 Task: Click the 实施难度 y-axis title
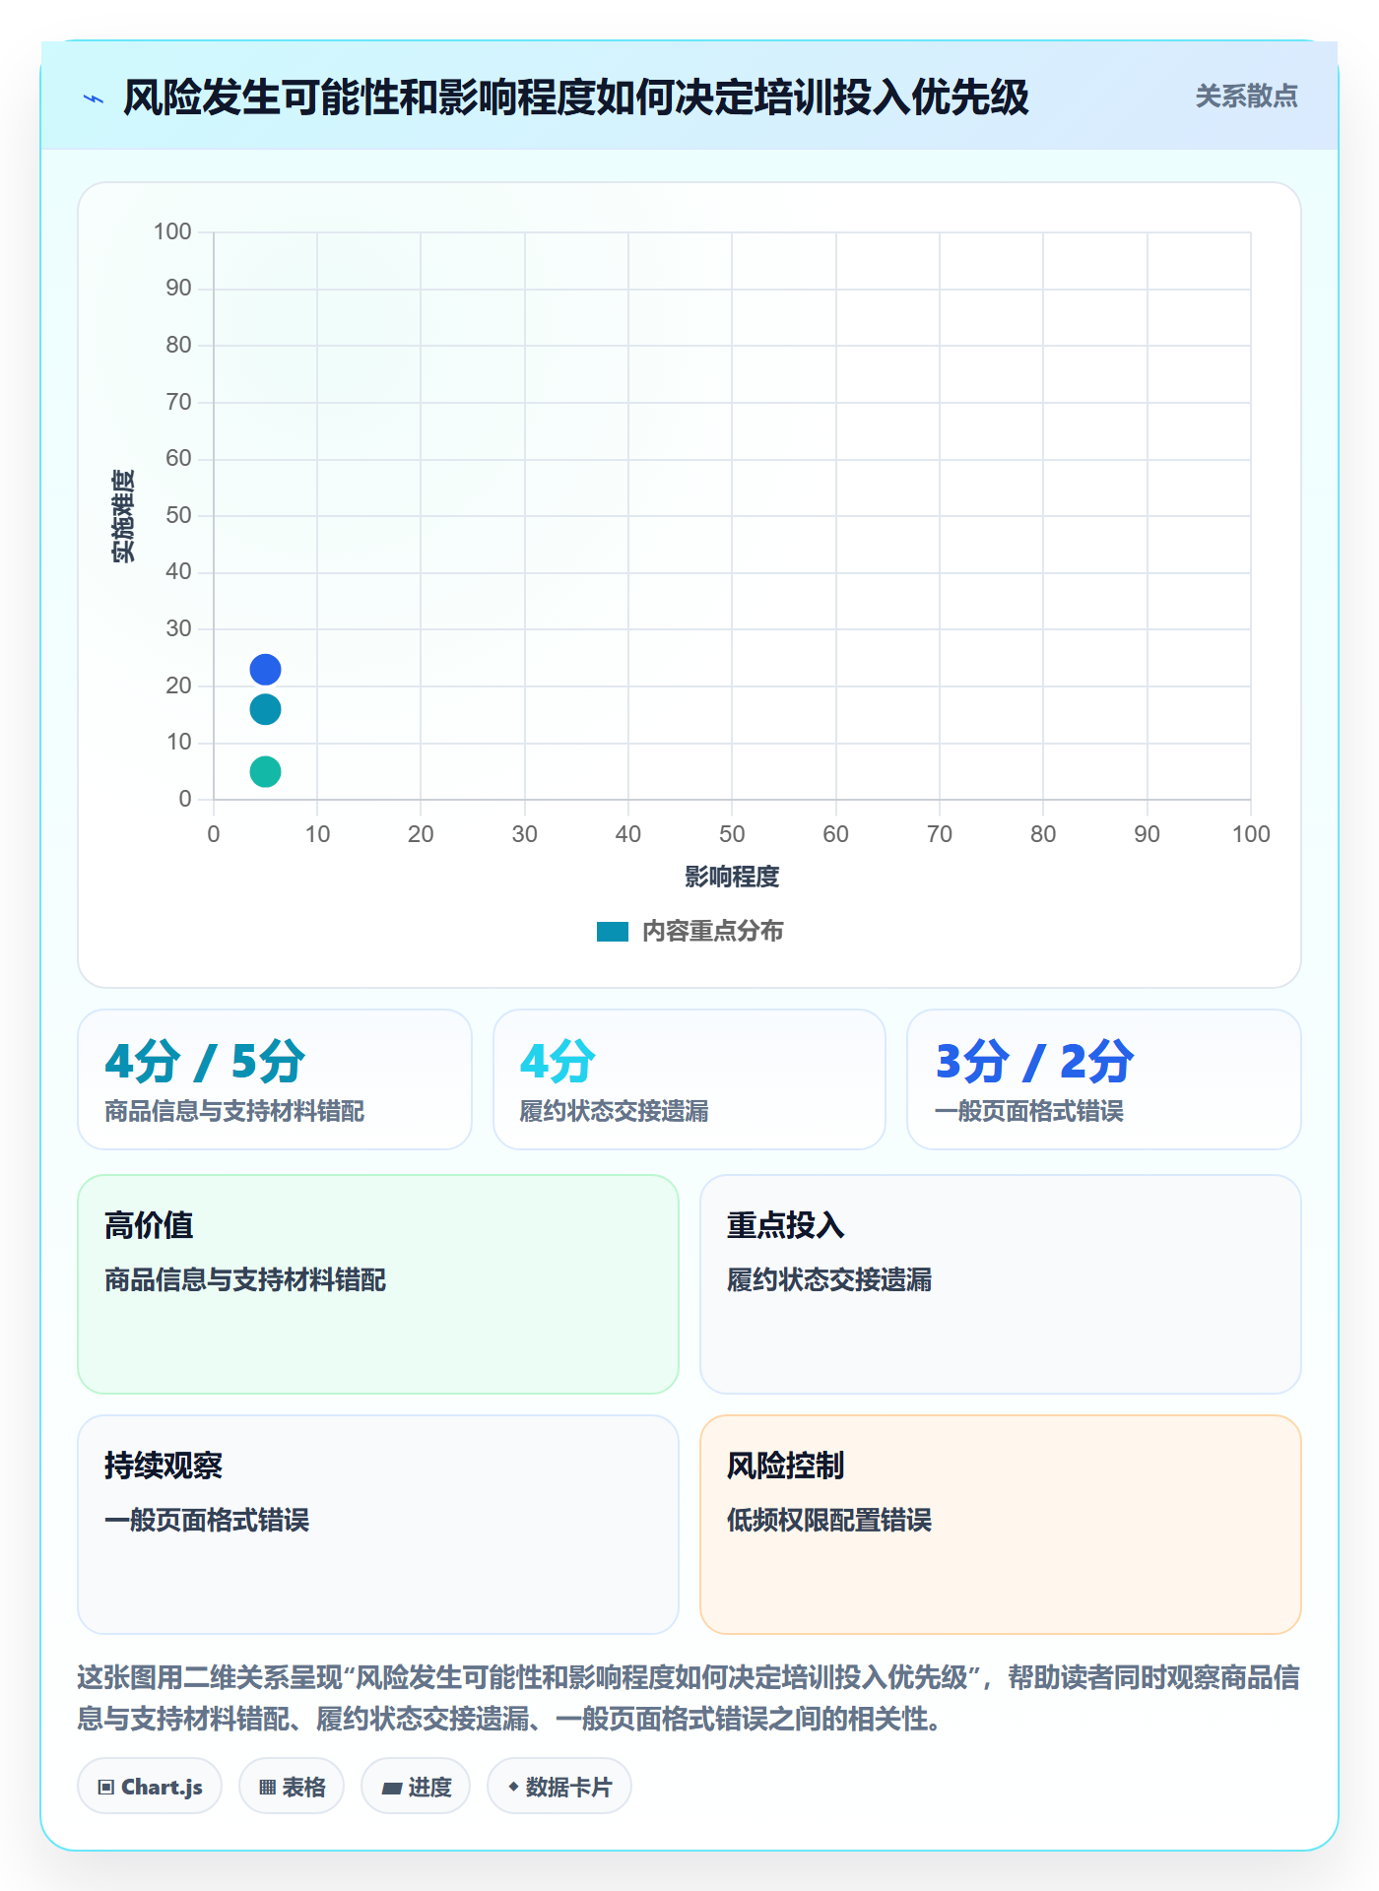tap(123, 516)
